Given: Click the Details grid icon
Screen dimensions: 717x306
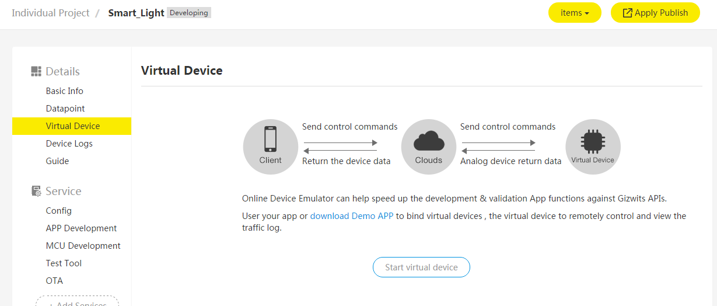Looking at the screenshot, I should click(36, 71).
